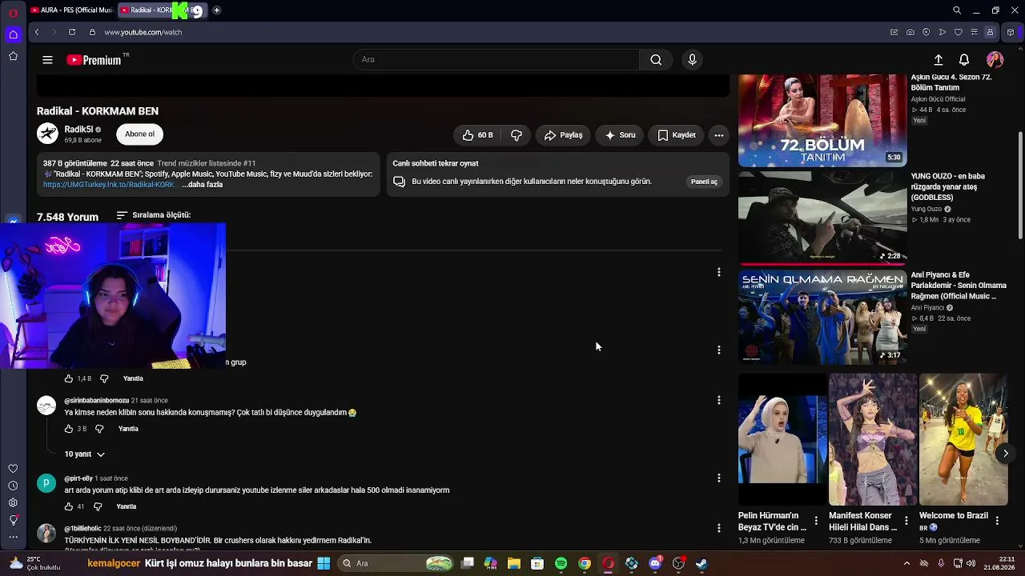Play Senin Olmama Rağmen video thumbnail
This screenshot has width=1025, height=576.
pos(822,317)
